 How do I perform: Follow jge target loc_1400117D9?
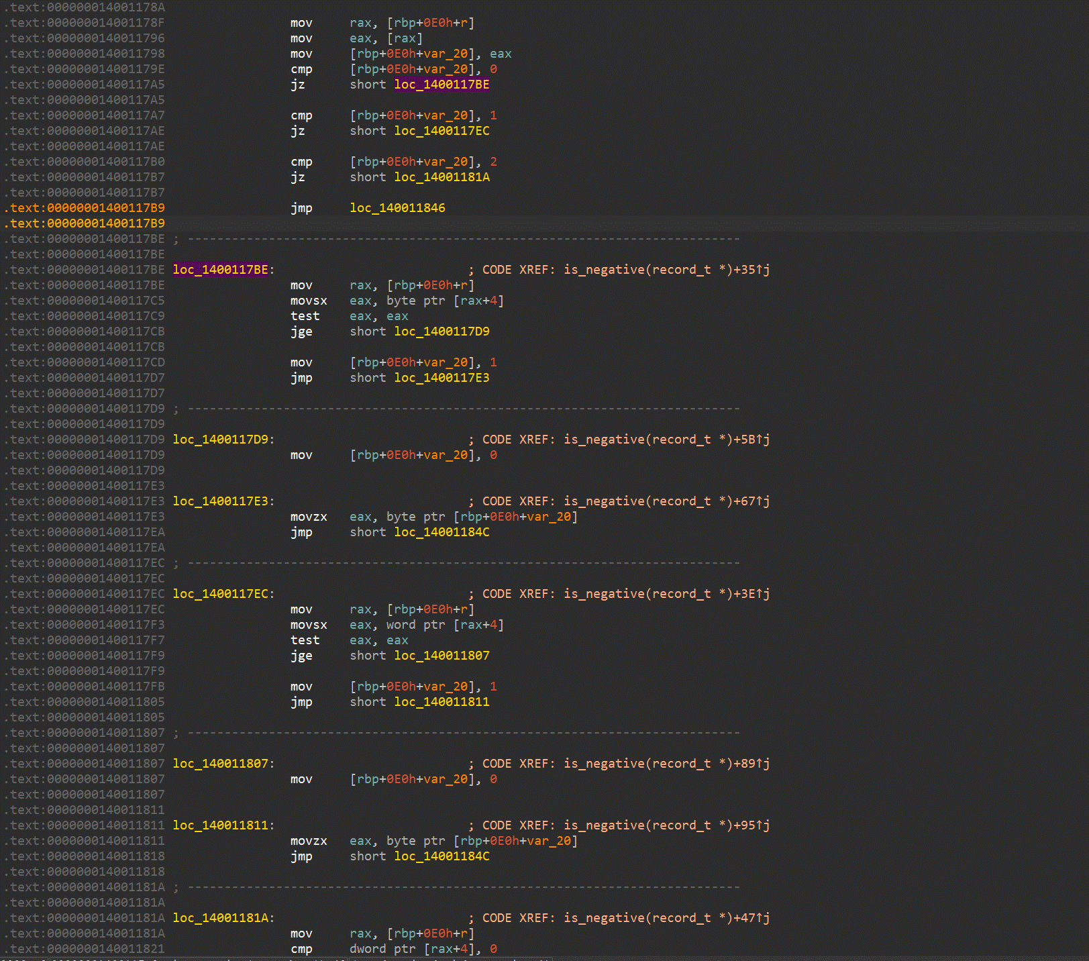pos(442,332)
